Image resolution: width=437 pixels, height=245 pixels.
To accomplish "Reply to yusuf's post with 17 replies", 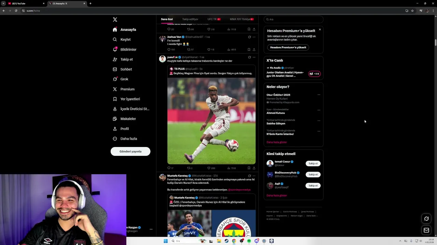I will tap(170, 168).
